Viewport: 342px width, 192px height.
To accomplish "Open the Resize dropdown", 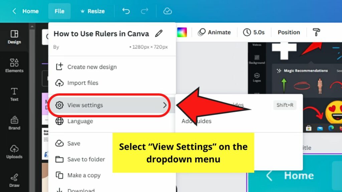I will click(93, 11).
